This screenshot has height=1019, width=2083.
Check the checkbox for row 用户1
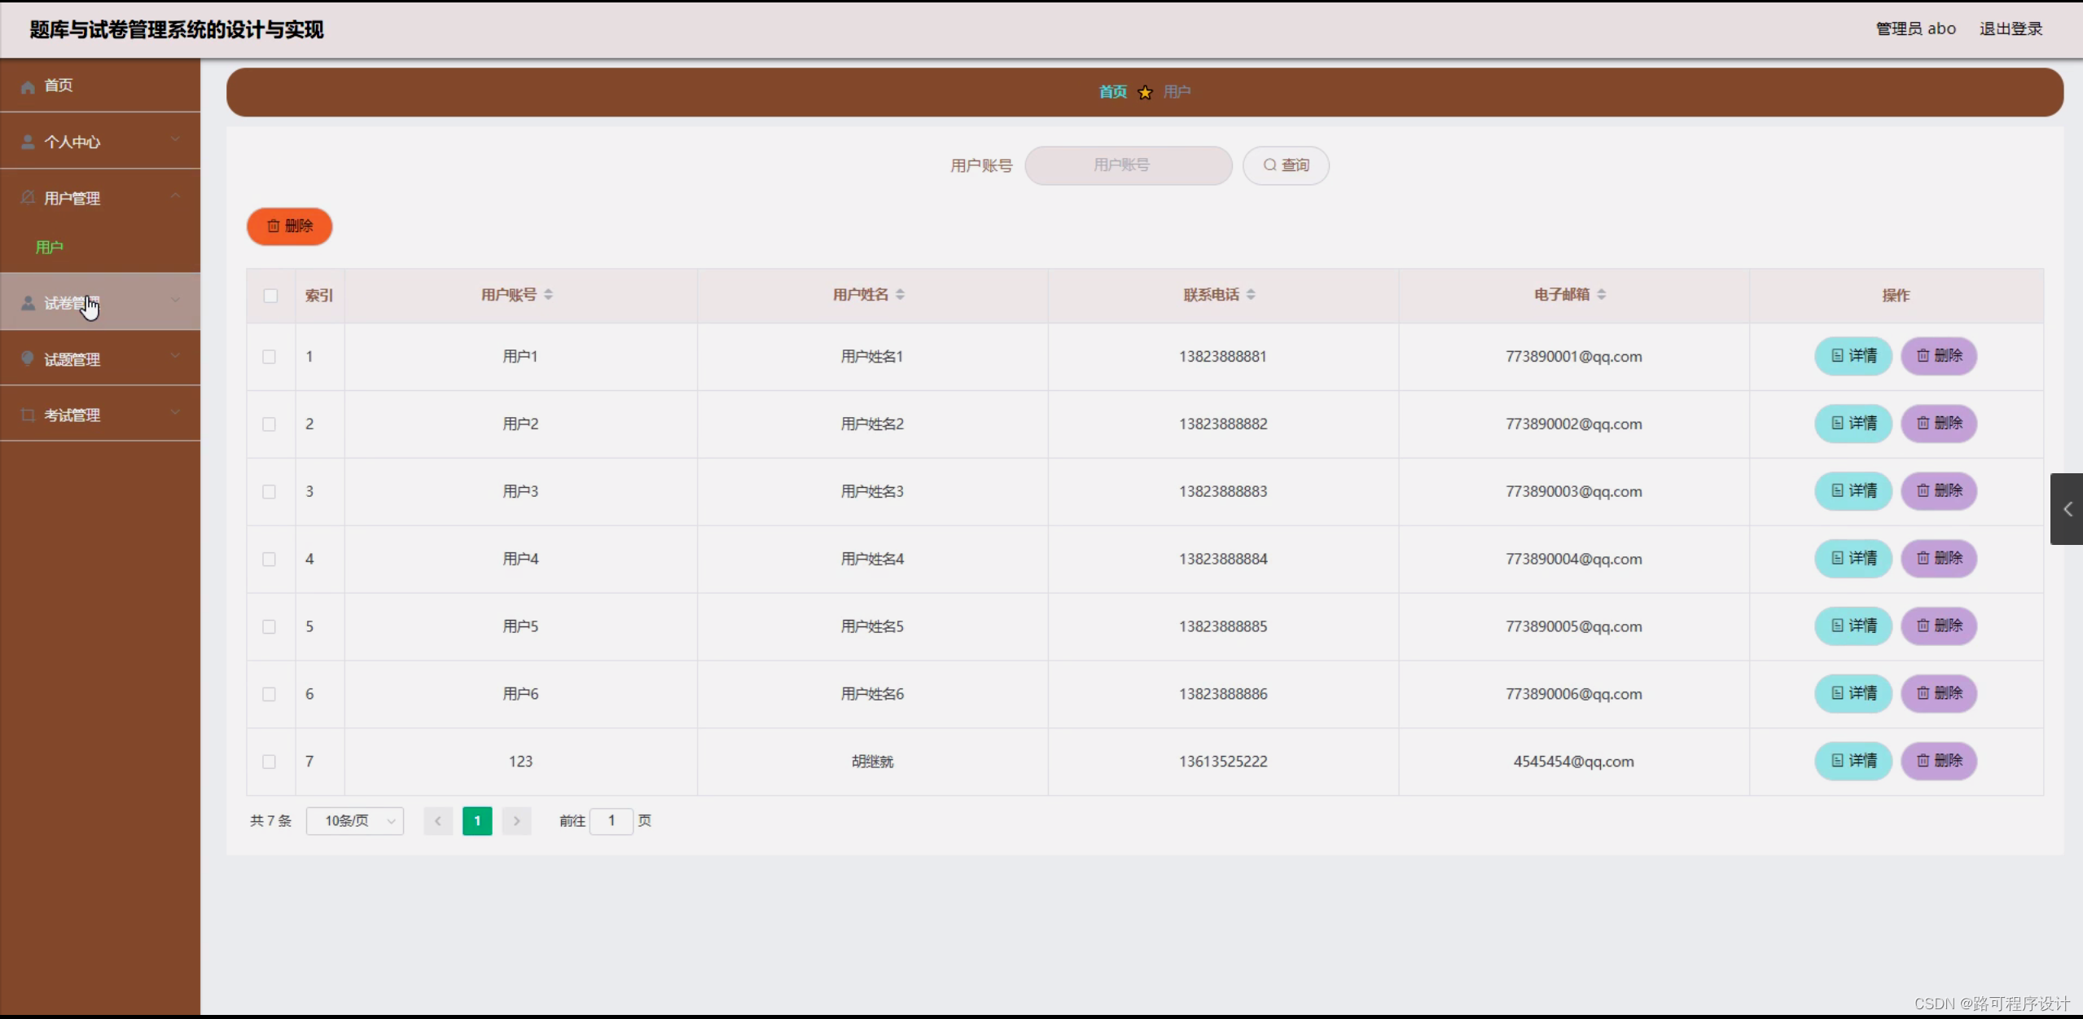click(269, 357)
